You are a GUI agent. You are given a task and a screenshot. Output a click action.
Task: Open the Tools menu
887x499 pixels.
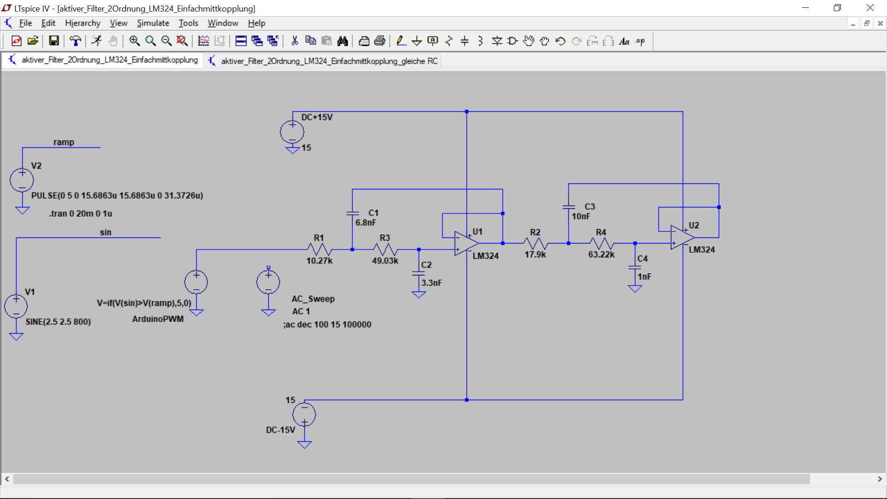click(188, 23)
